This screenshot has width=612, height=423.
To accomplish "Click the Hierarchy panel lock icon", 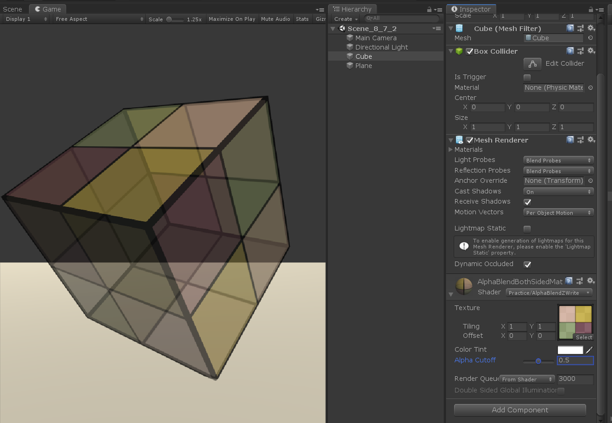I will click(x=429, y=9).
